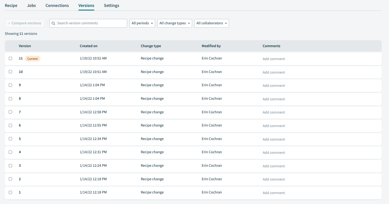Click the Compare versions arrow icon
This screenshot has height=204, width=389.
(9, 23)
